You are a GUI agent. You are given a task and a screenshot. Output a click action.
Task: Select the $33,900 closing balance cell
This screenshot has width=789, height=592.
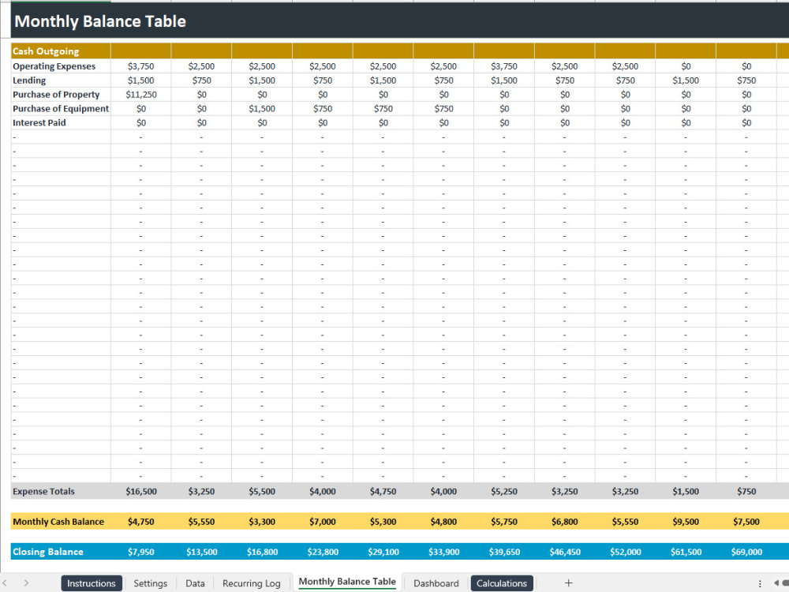tap(443, 552)
